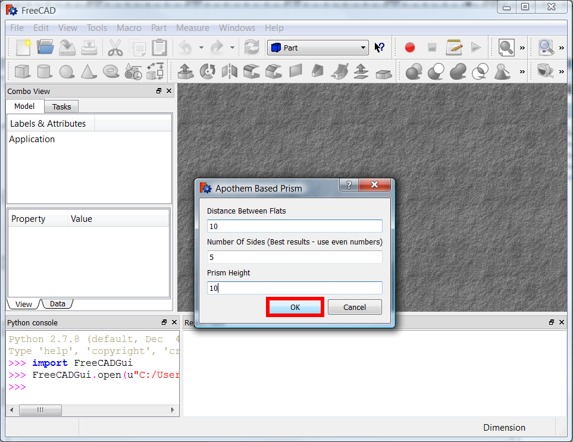The height and width of the screenshot is (442, 573).
Task: Click the Cut scissors icon
Action: tap(115, 48)
